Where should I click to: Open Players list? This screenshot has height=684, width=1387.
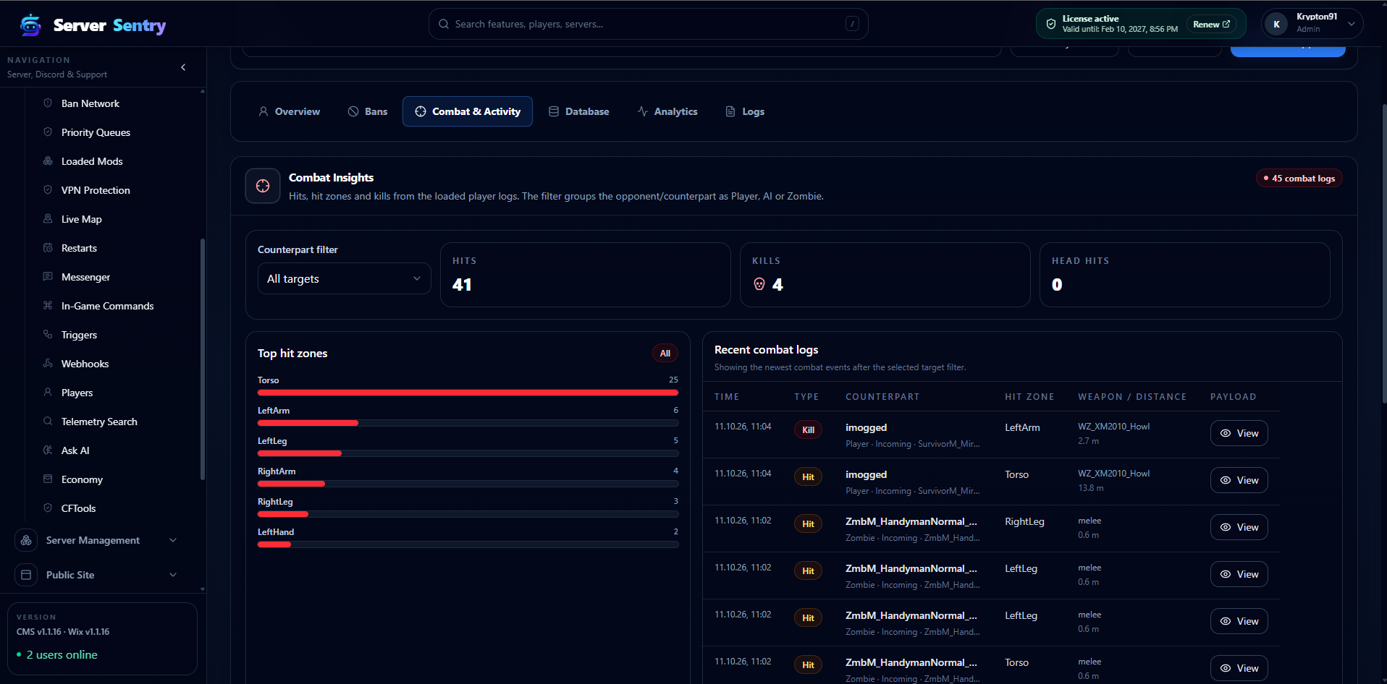[77, 393]
